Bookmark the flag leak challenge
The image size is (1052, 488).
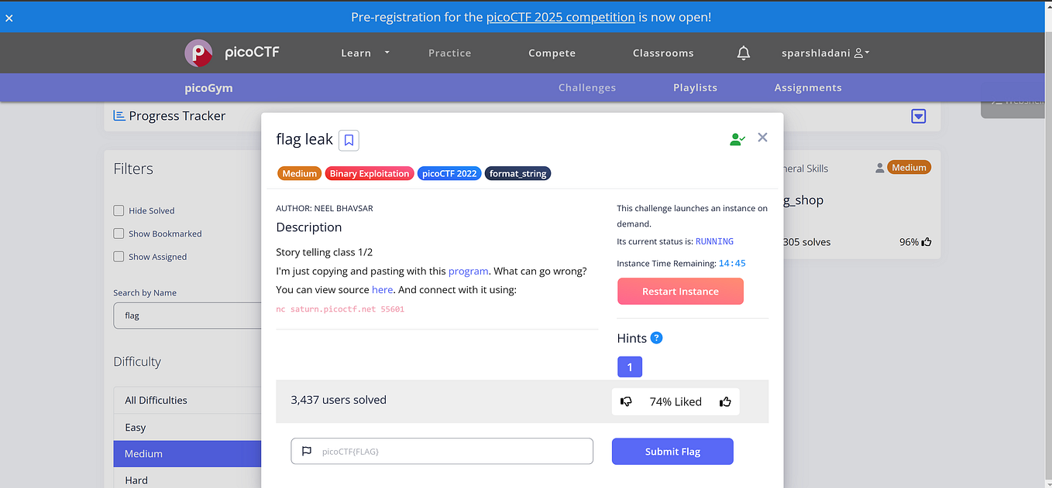coord(348,140)
